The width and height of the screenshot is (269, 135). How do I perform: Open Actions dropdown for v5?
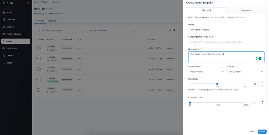click(171, 48)
